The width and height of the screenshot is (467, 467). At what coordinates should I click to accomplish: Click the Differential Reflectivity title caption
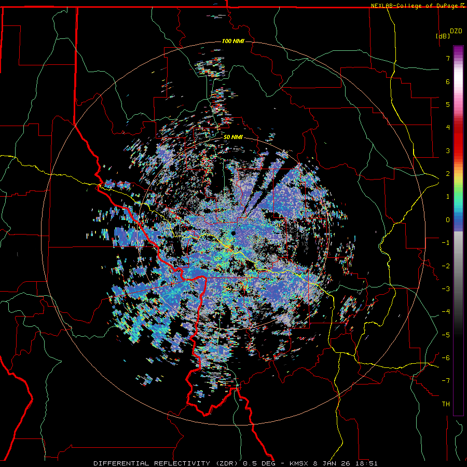pos(236,463)
